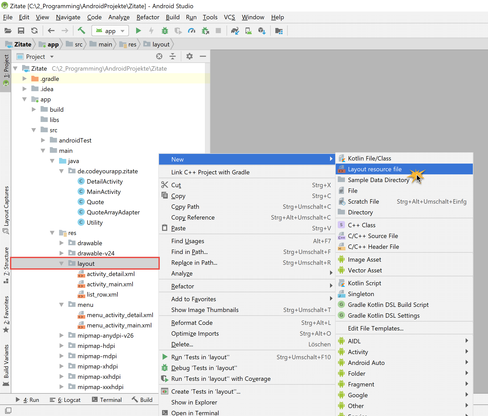Expand the .idea folder
This screenshot has height=416, width=488.
25,89
